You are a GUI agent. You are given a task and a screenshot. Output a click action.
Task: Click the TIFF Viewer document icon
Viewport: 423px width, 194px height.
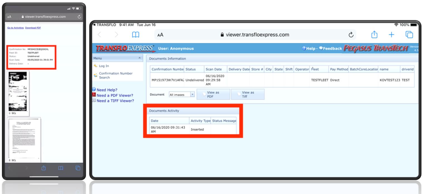(x=94, y=101)
